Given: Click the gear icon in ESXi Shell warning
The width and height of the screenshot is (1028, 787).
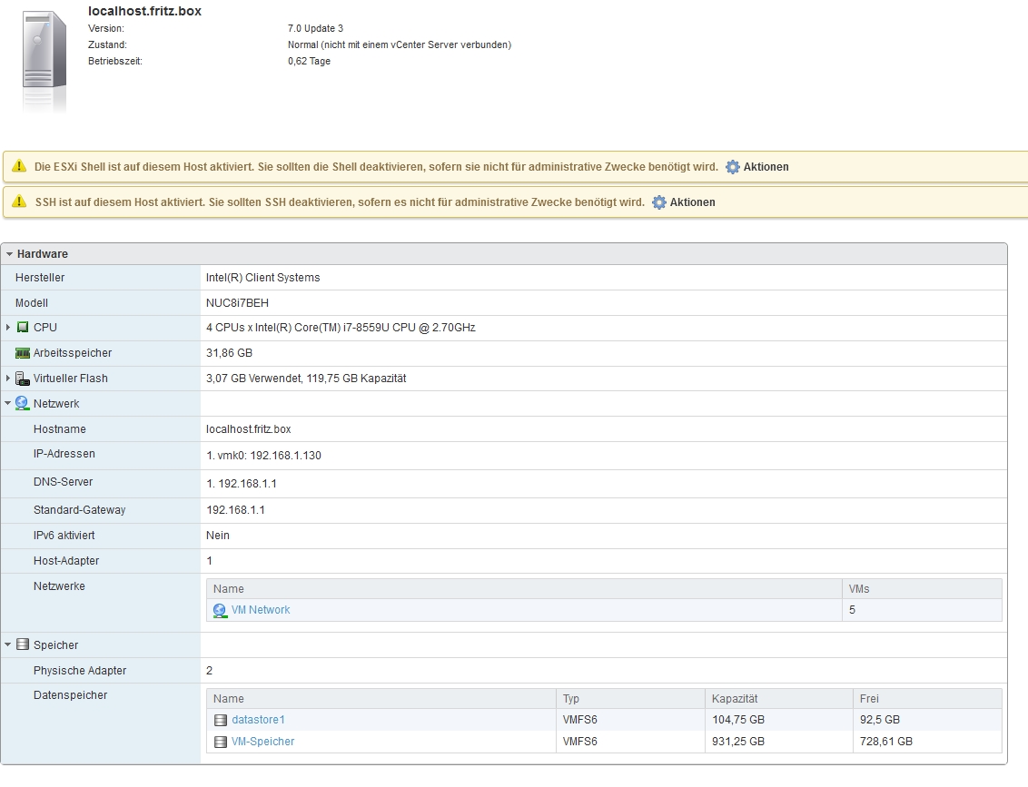Looking at the screenshot, I should (x=733, y=167).
